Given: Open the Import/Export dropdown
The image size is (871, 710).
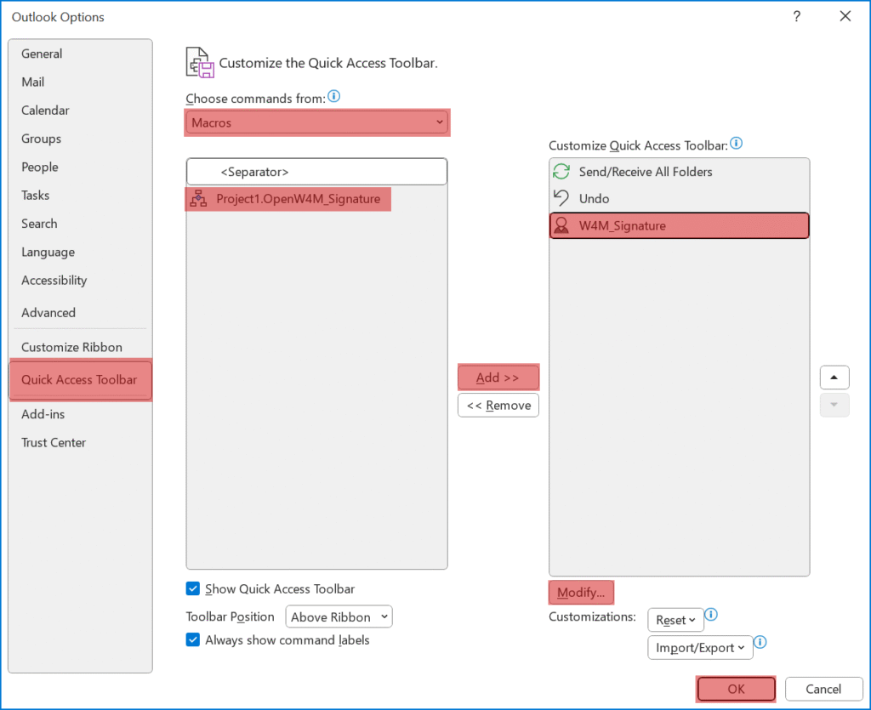Looking at the screenshot, I should click(x=700, y=648).
